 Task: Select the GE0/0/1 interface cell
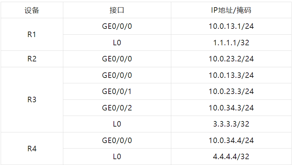[x=117, y=92]
